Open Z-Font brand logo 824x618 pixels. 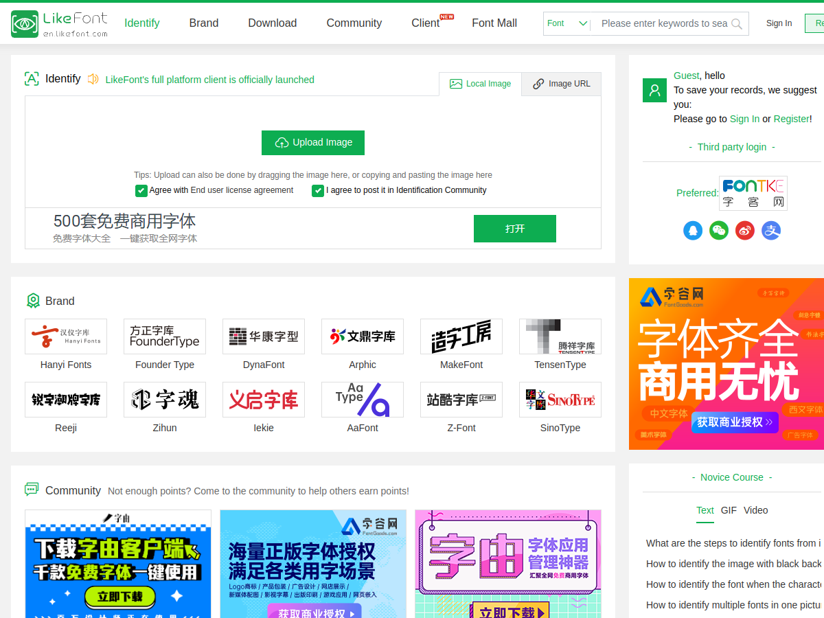(x=461, y=400)
